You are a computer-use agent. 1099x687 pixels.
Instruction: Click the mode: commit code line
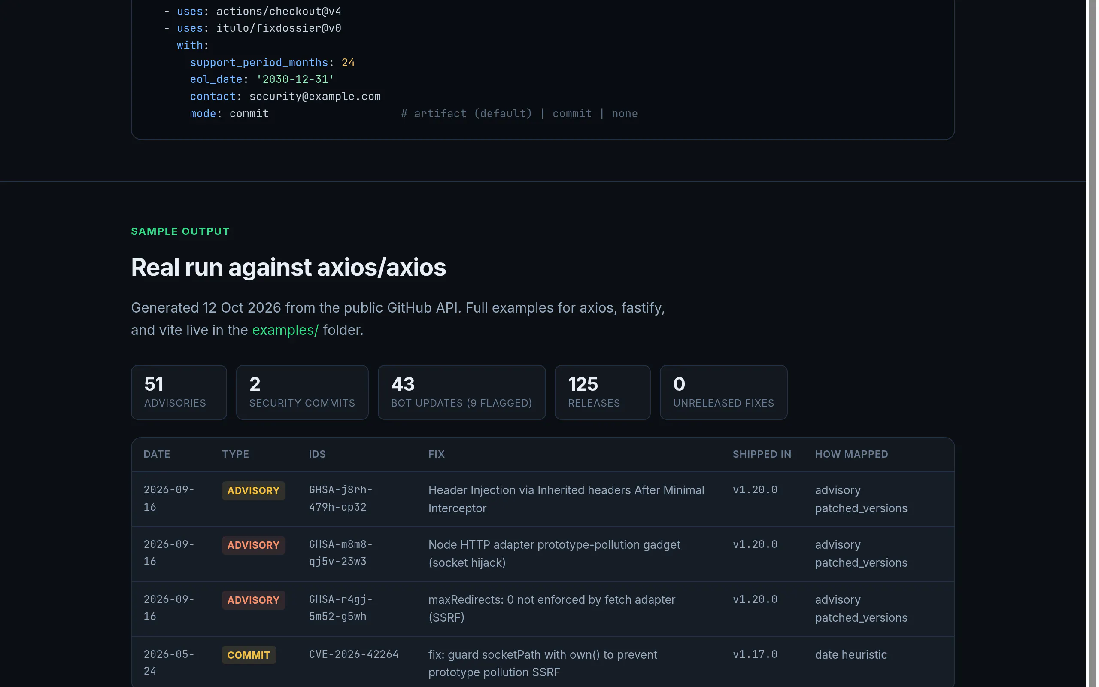click(229, 114)
